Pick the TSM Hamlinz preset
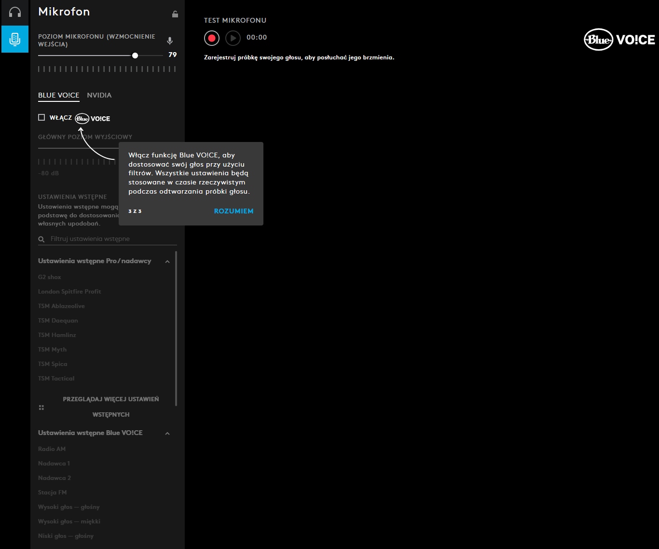Image resolution: width=659 pixels, height=549 pixels. (x=57, y=335)
